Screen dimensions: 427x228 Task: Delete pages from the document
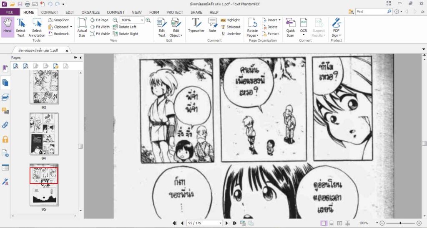[x=270, y=27]
